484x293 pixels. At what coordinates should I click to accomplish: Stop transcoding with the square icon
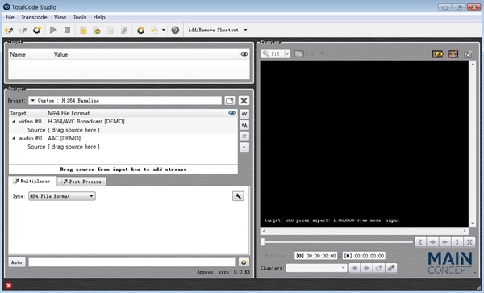[x=67, y=30]
